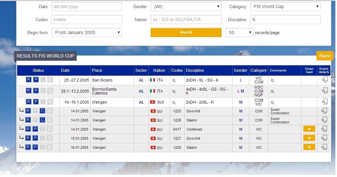The image size is (337, 177).
Task: Open download dropdown for codex 6417 Combined
Action: [309, 129]
